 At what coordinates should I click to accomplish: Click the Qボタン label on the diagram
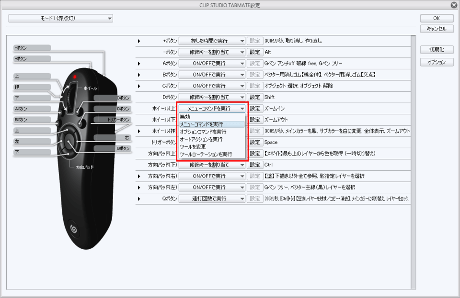click(x=112, y=148)
